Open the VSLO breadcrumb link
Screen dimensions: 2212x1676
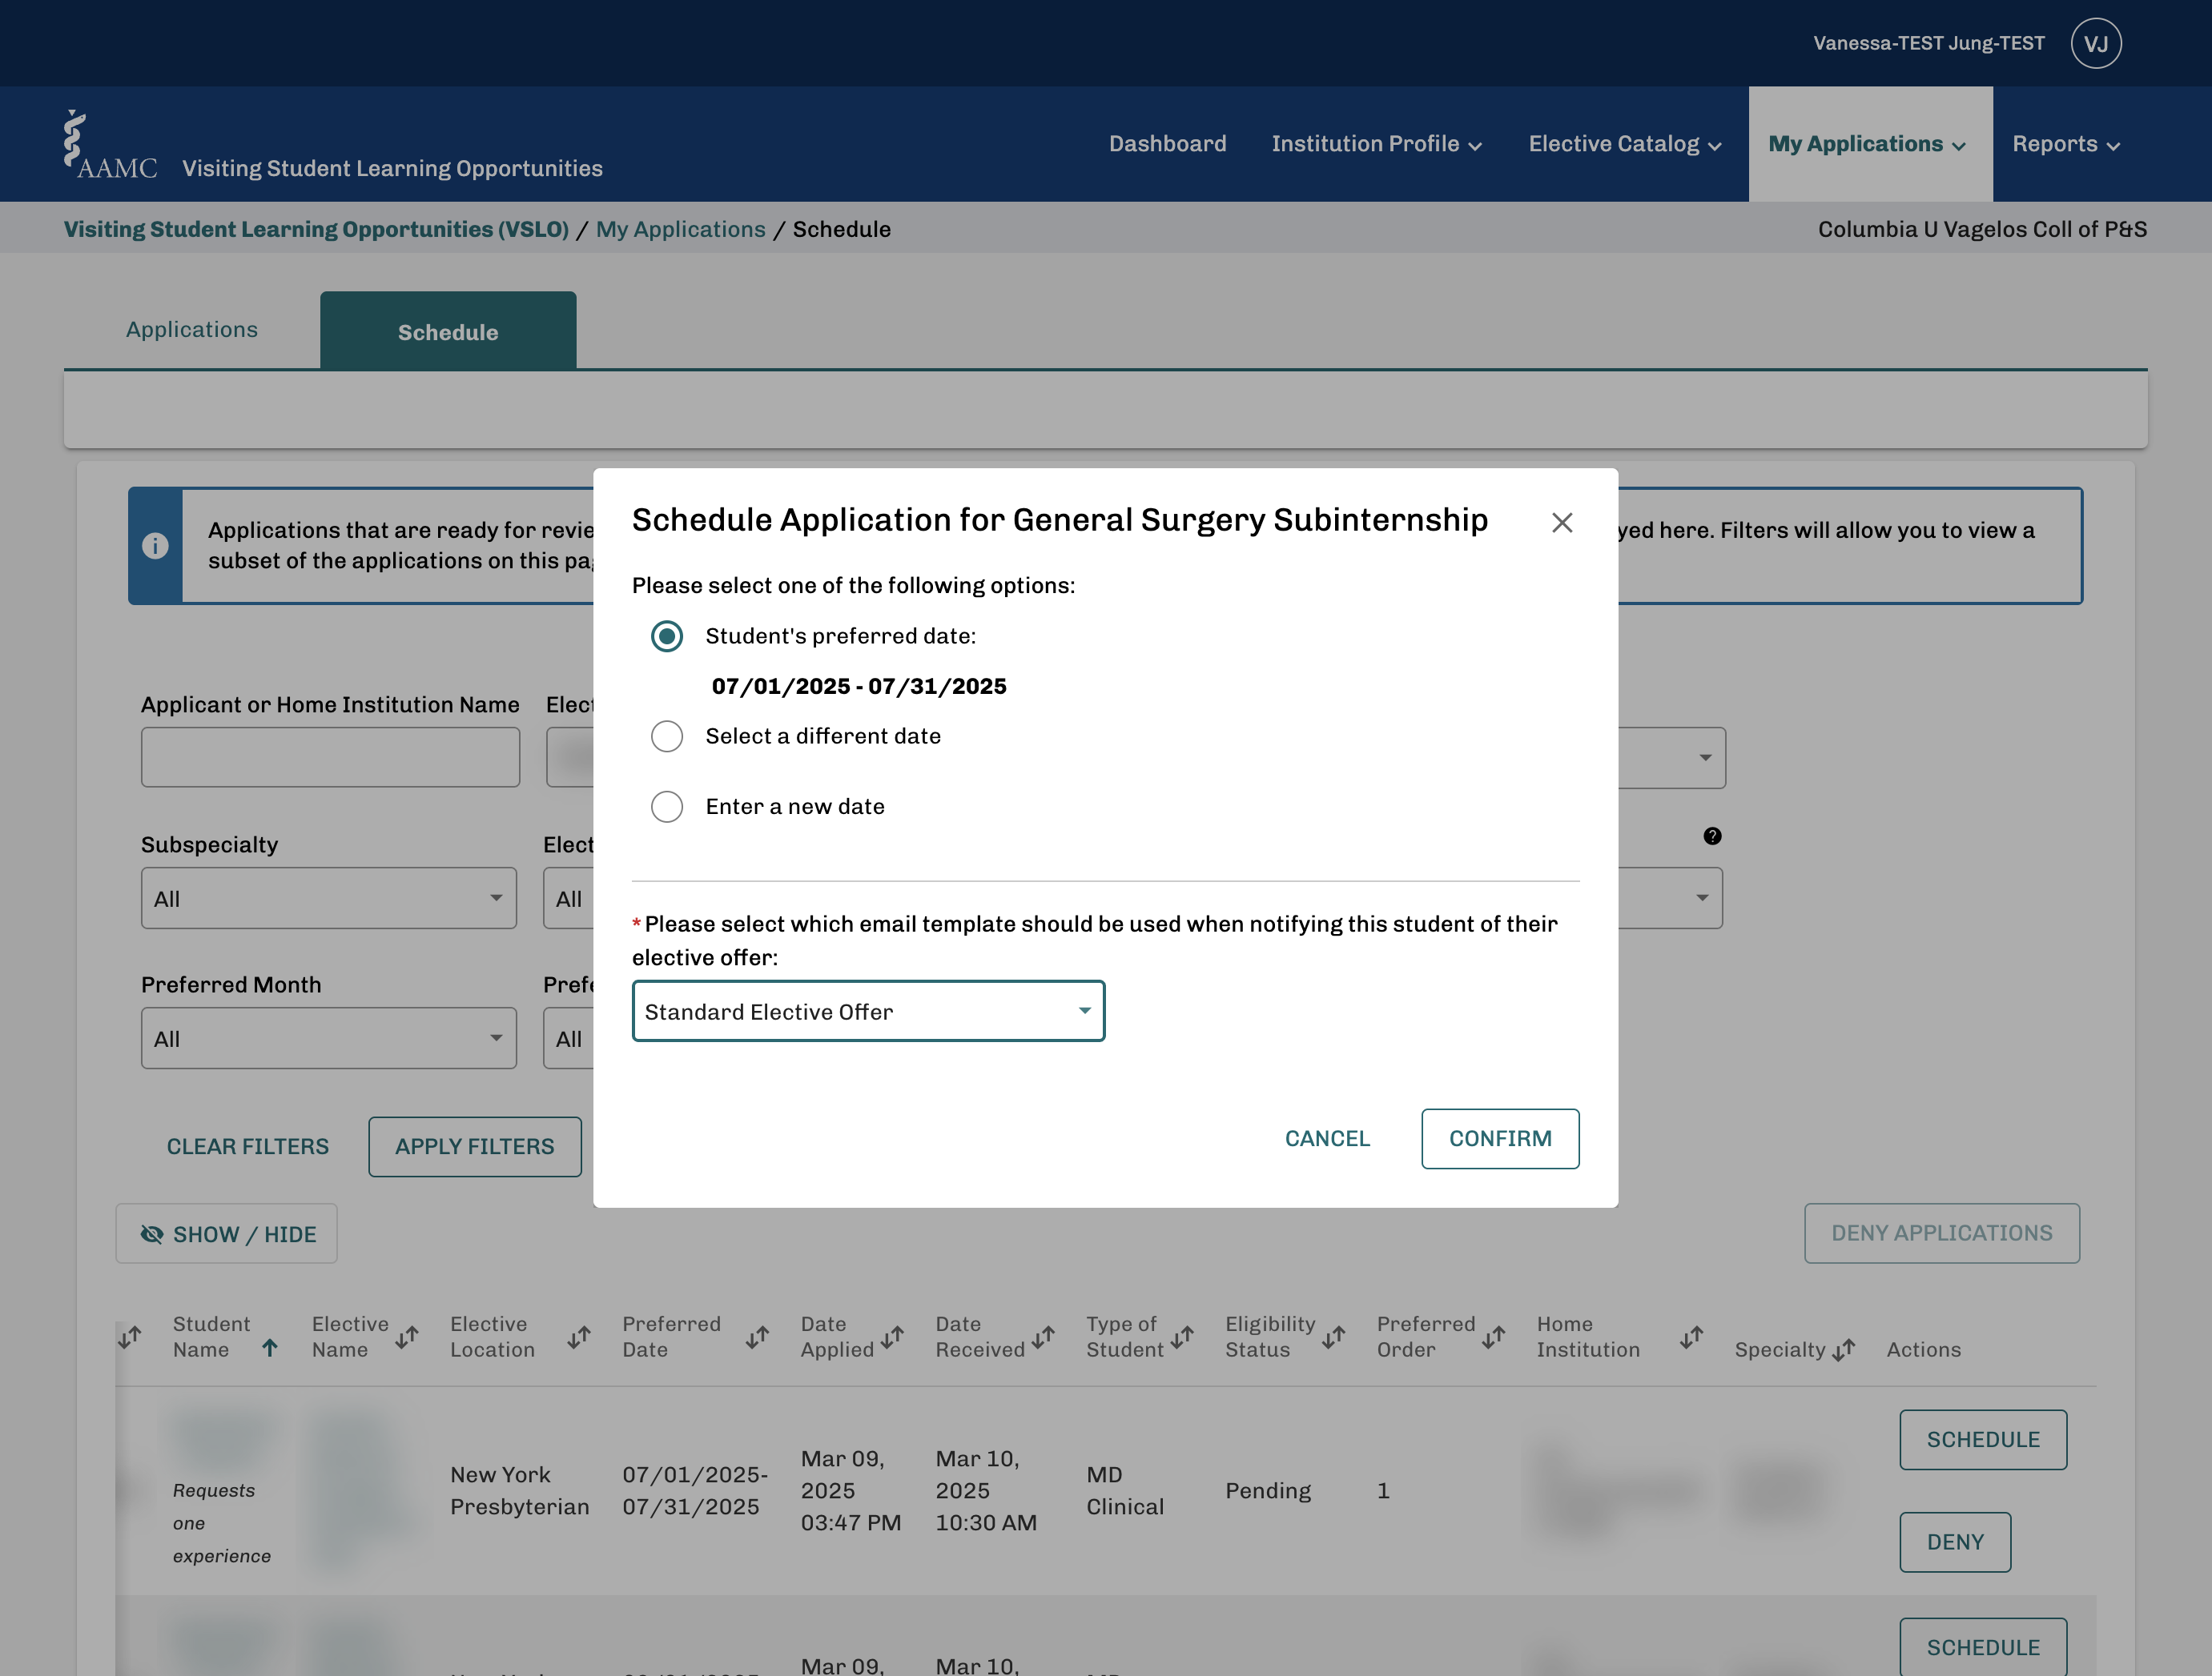(316, 229)
